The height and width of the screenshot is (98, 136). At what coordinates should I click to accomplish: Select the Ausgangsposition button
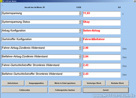[x=36, y=83]
